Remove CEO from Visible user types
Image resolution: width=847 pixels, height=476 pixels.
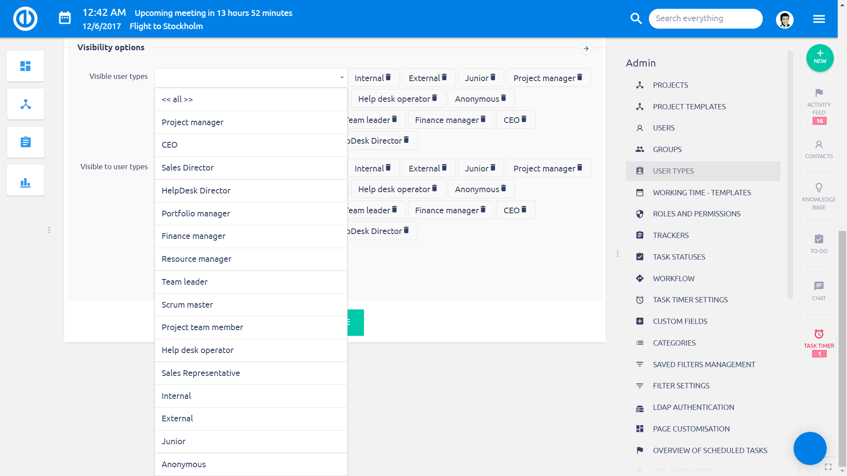click(x=524, y=119)
